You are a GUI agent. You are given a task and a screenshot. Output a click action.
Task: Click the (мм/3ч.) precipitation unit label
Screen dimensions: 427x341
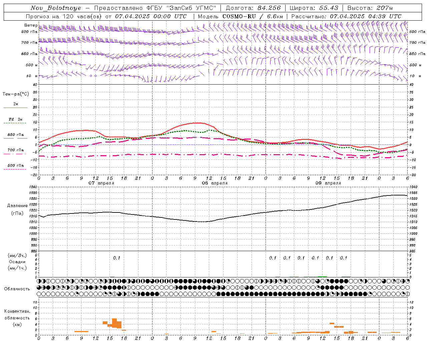(17, 255)
